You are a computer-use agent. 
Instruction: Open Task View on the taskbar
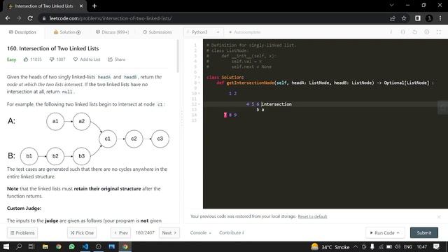31,246
